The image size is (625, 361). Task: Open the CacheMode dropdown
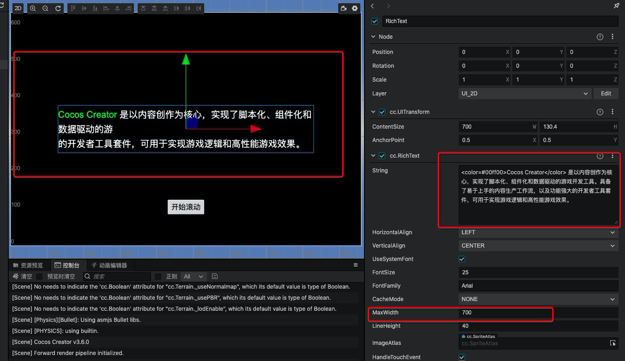tap(538, 299)
